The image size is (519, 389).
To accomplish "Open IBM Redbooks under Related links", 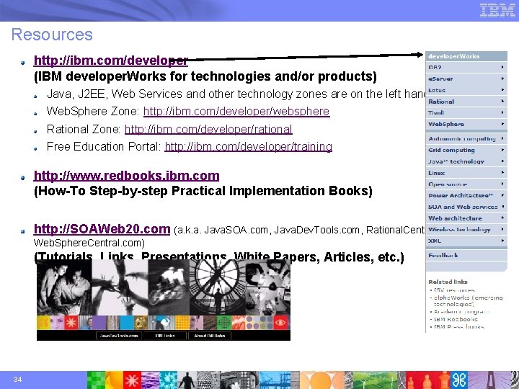I will pos(456,319).
